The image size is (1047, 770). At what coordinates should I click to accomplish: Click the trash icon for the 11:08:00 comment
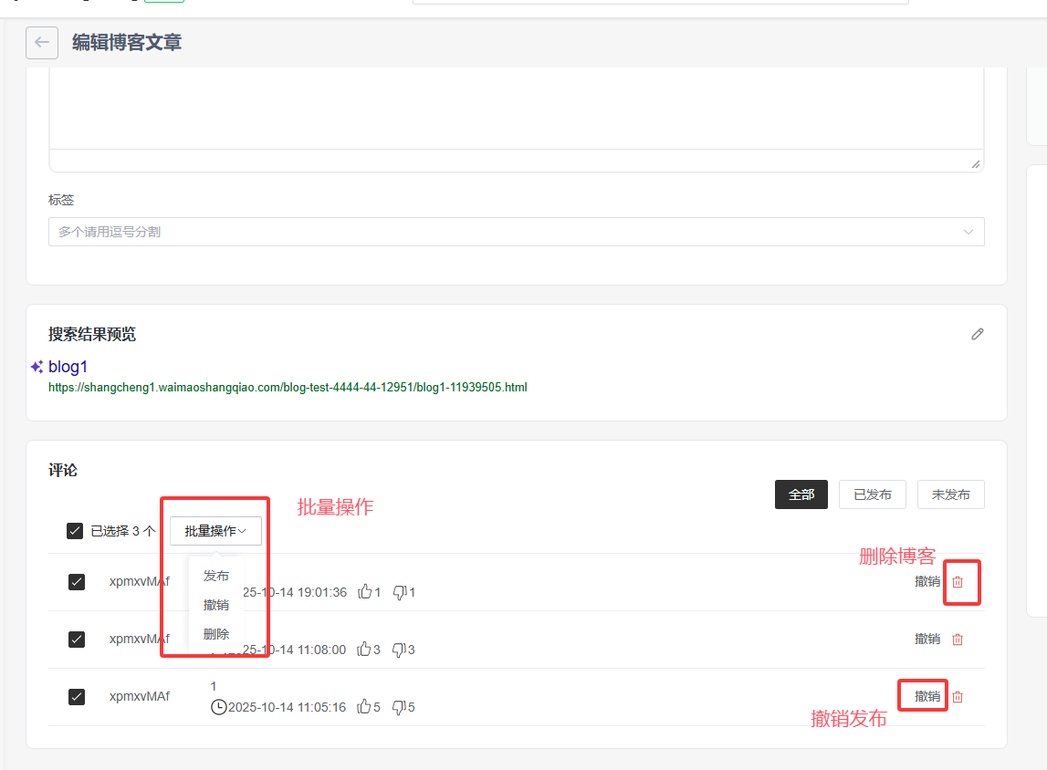(x=958, y=640)
